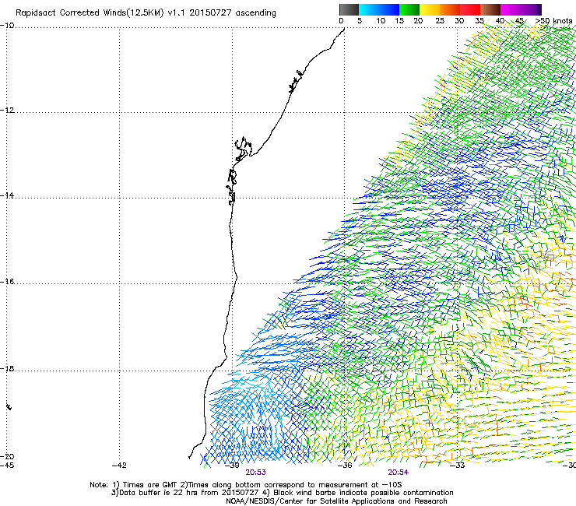Click the '-12' latitude axis label

tap(7, 111)
